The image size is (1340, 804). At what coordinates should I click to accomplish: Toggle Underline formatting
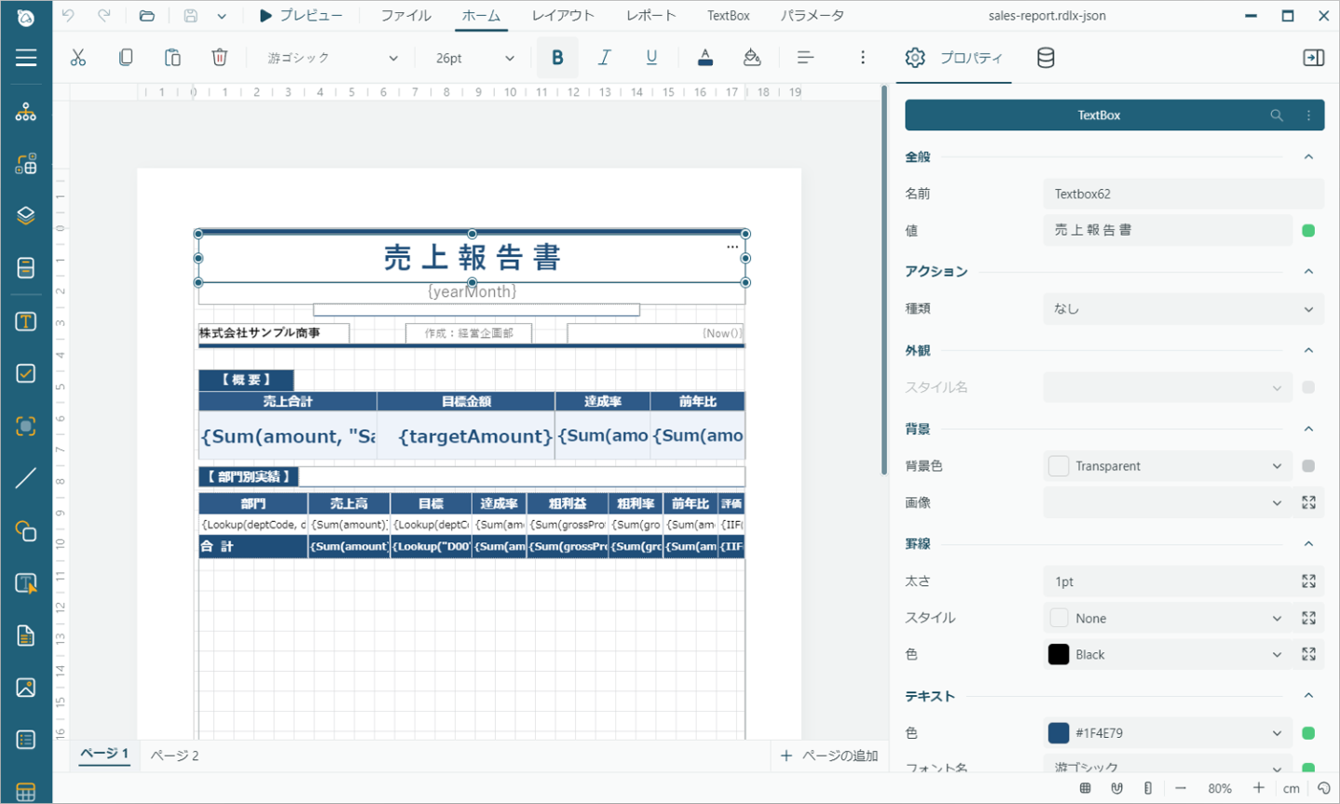point(651,58)
